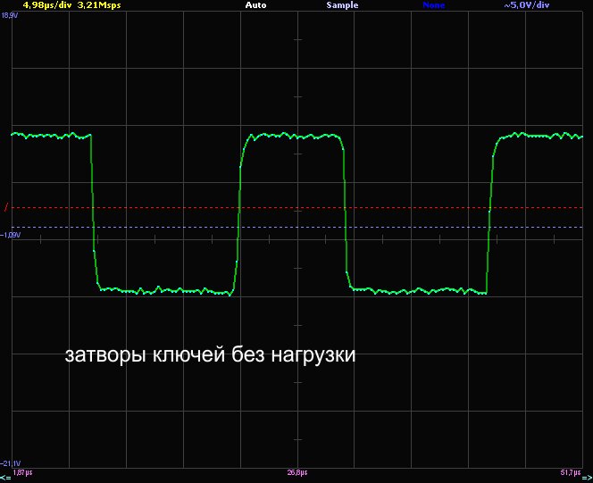Viewport: 593px width, 483px height.
Task: Click the -21,1V bottom voltage label
Action: [x=11, y=463]
